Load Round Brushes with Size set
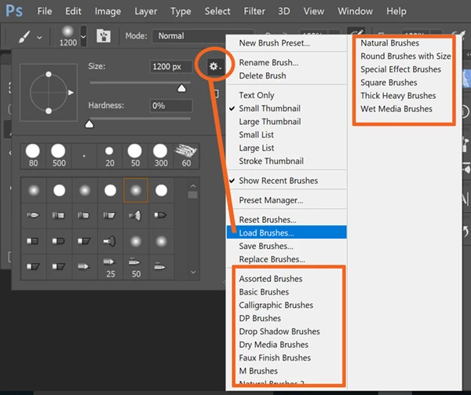This screenshot has height=395, width=471. (x=406, y=57)
